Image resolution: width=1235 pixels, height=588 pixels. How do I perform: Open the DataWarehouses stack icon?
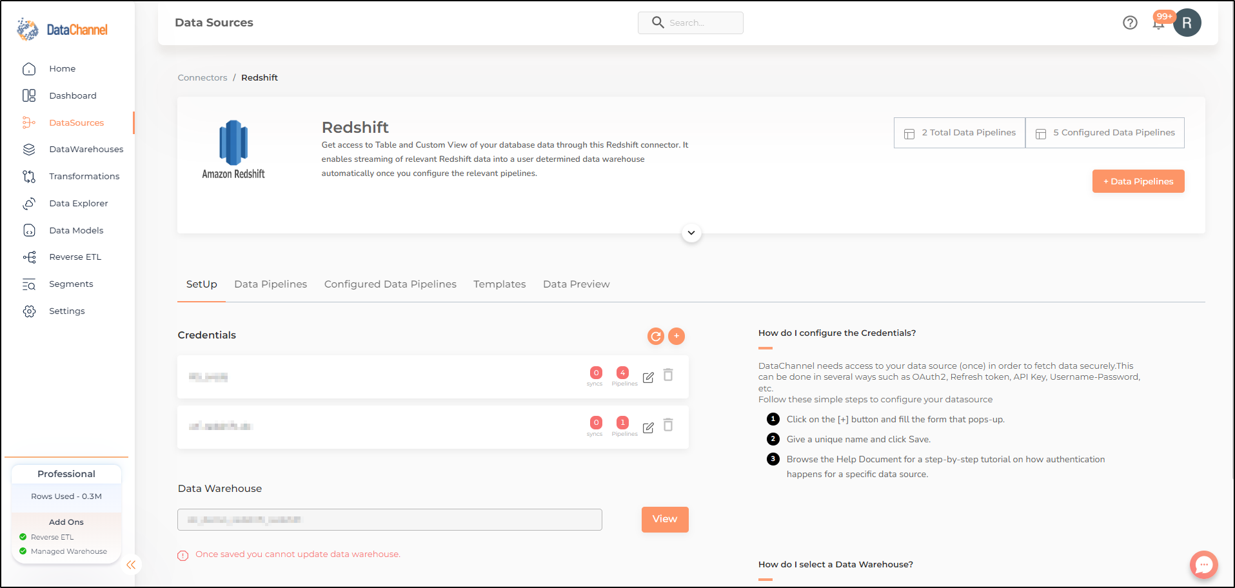pyautogui.click(x=29, y=150)
